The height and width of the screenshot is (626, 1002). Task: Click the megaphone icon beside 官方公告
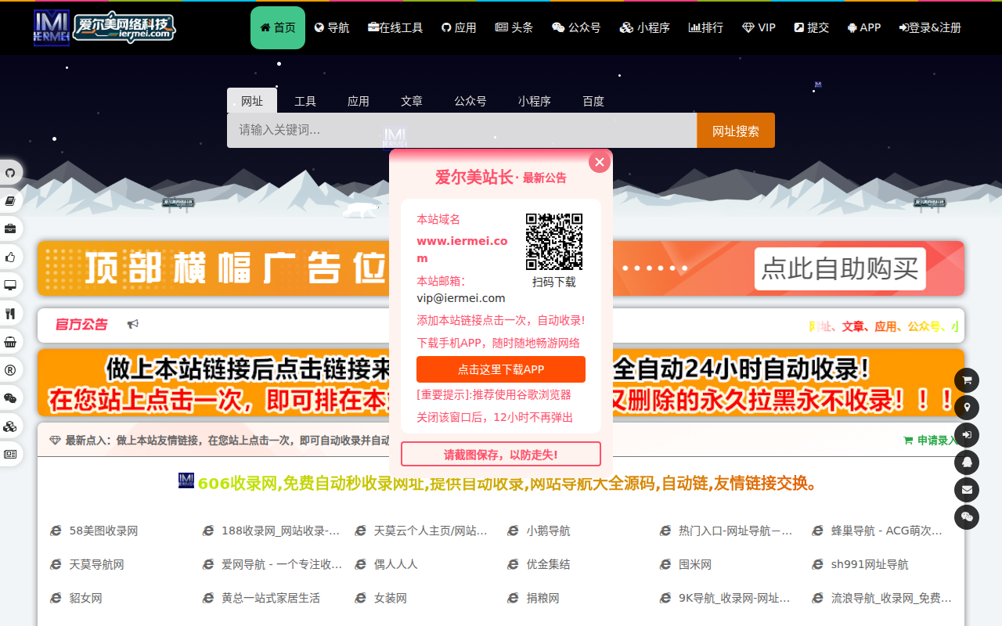pos(133,323)
